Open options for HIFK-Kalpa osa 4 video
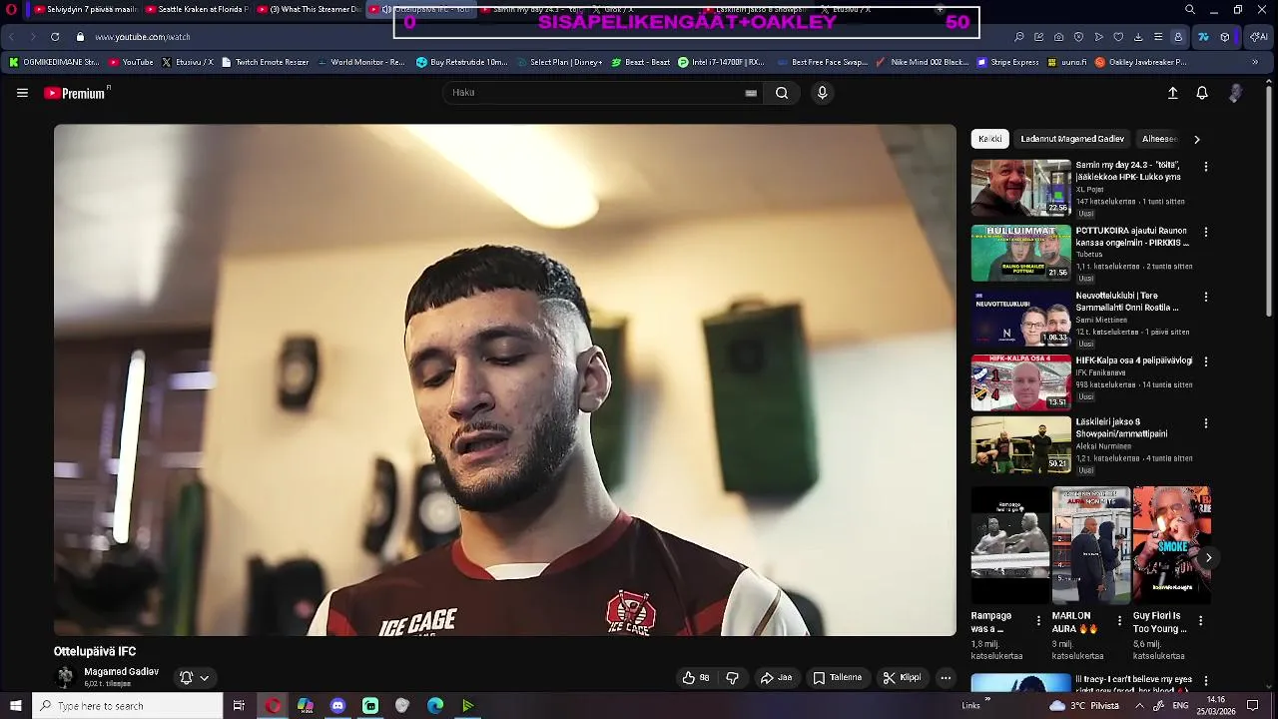The width and height of the screenshot is (1278, 719). click(x=1205, y=361)
